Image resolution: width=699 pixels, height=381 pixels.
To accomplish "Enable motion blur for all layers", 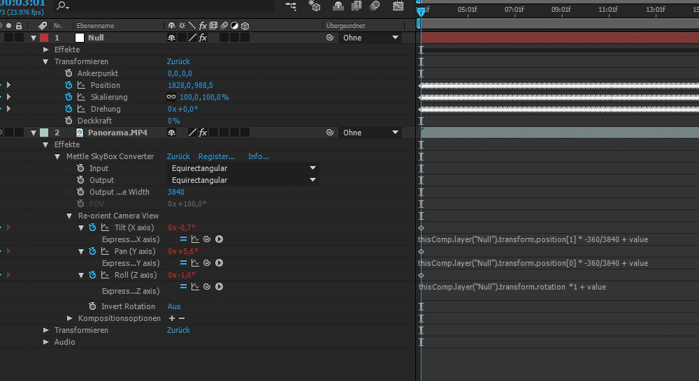I will pyautogui.click(x=375, y=6).
